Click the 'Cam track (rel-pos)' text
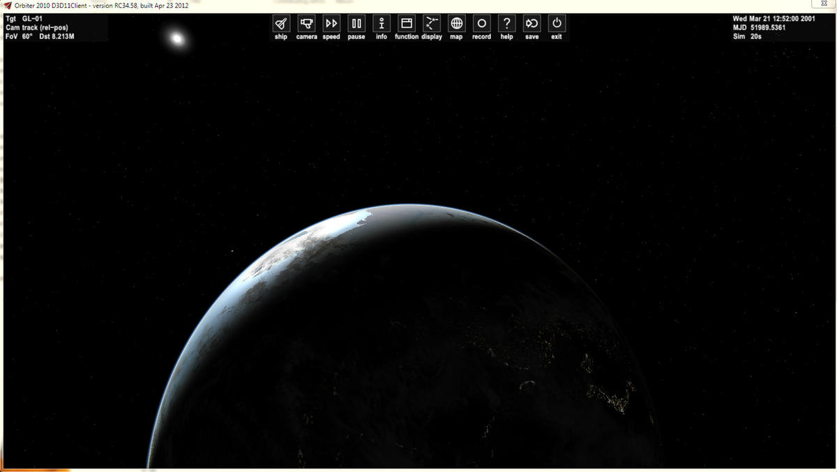The width and height of the screenshot is (837, 472). (x=37, y=28)
